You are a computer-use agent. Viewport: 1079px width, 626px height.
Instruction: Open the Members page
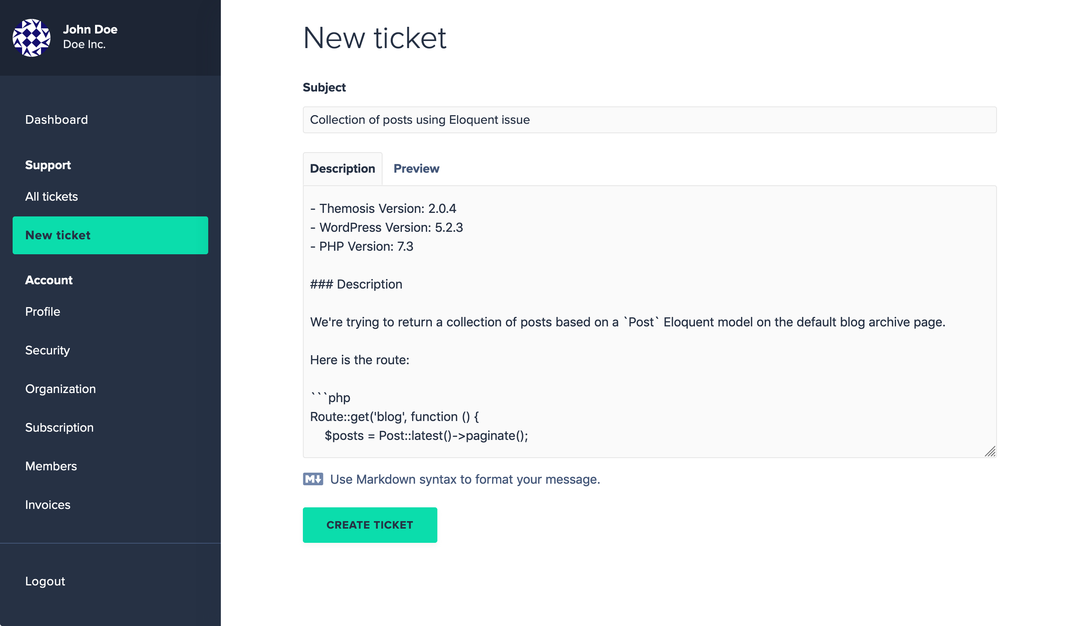51,466
